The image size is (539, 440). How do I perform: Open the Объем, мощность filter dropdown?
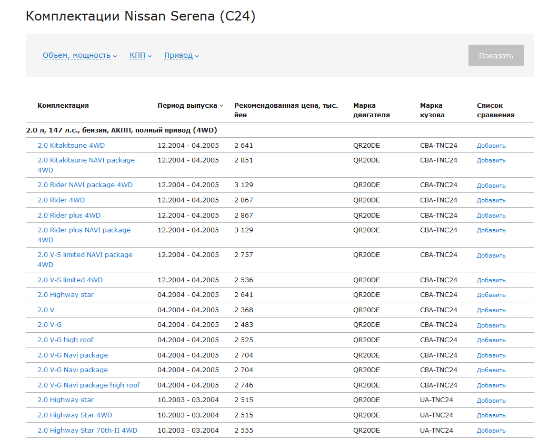click(80, 55)
